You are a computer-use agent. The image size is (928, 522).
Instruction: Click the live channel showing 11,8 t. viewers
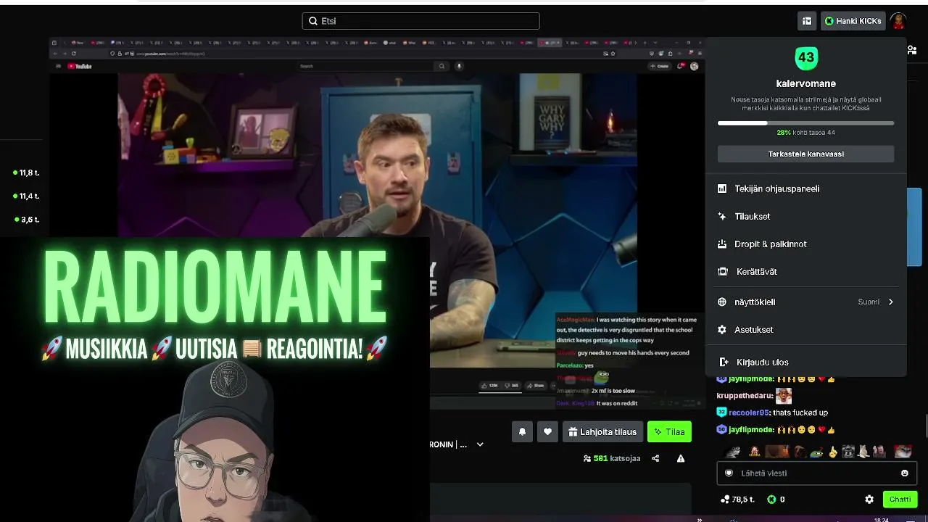coord(26,173)
